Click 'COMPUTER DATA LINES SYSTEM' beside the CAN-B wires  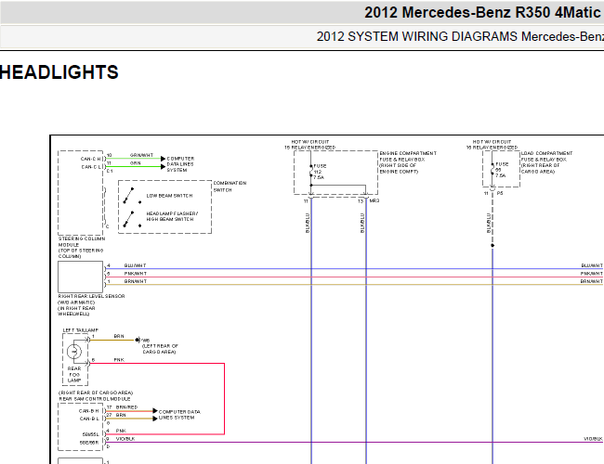(x=179, y=415)
